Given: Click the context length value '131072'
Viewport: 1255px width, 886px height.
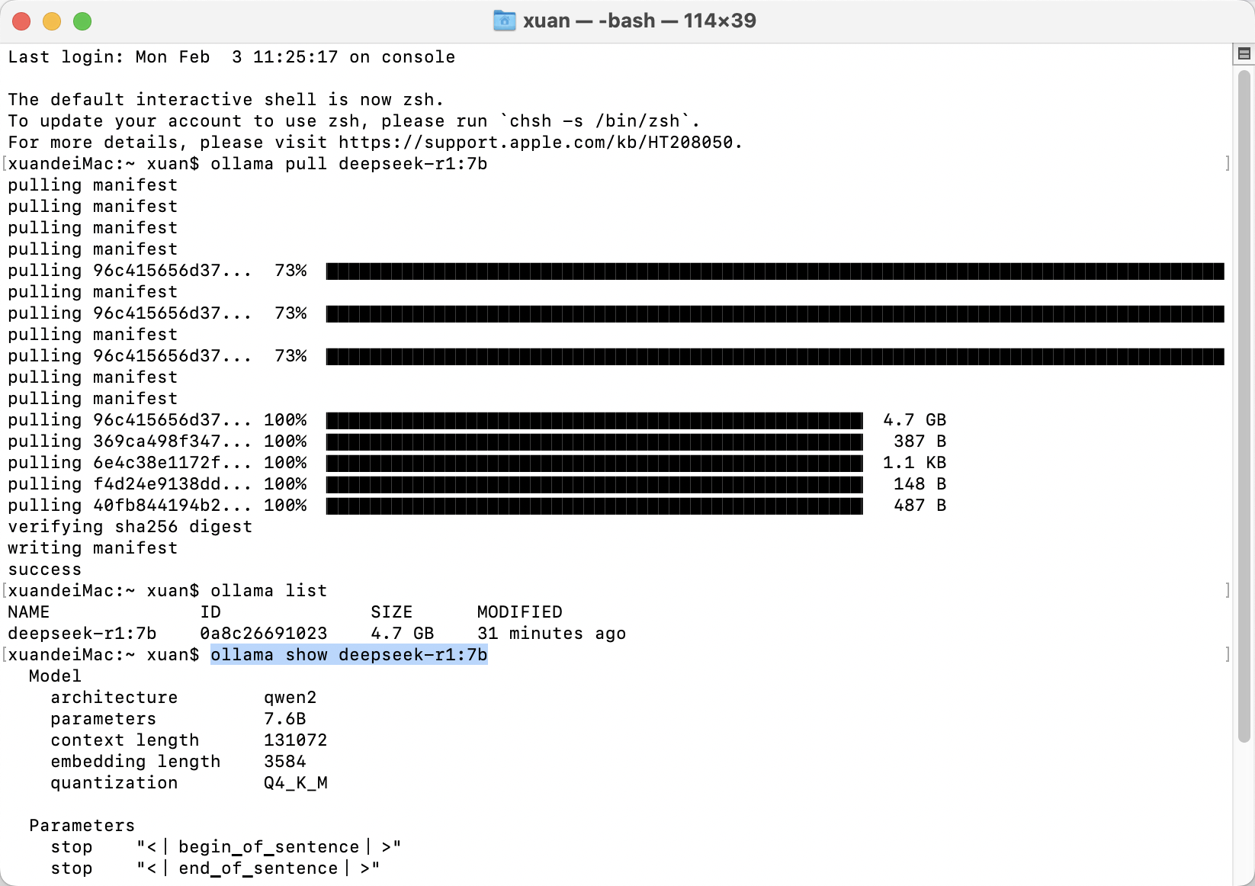Looking at the screenshot, I should (296, 740).
